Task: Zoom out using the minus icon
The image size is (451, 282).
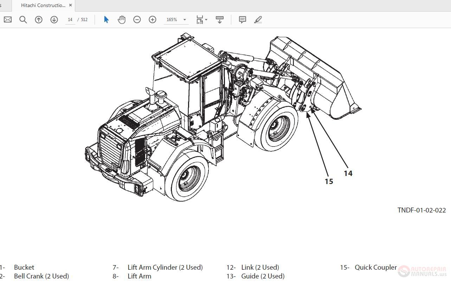Action: (x=137, y=20)
